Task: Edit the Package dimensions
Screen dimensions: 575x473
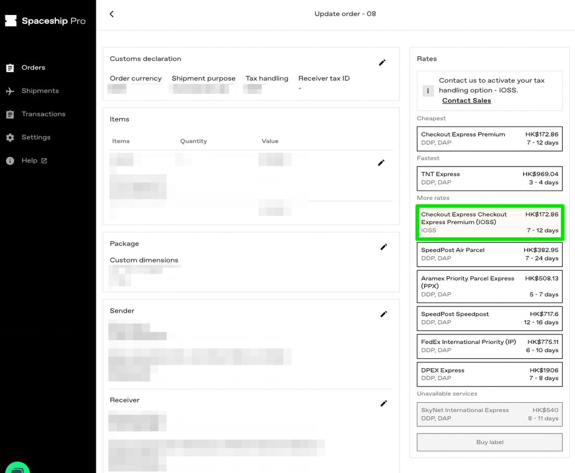Action: coord(383,247)
